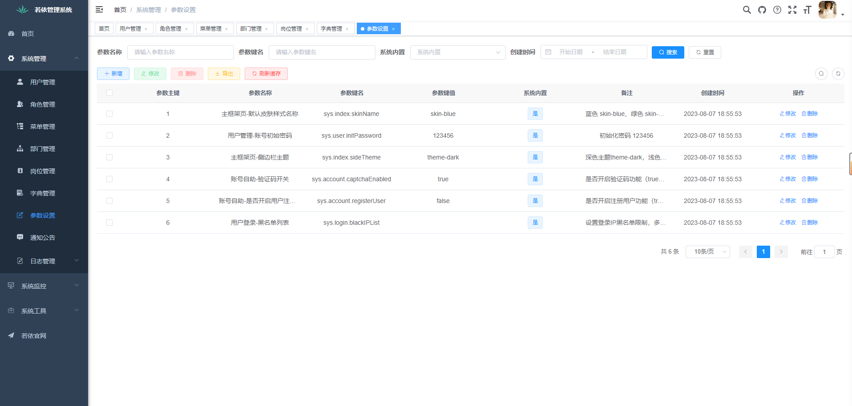Image resolution: width=852 pixels, height=406 pixels.
Task: Click the 字典管理 book icon
Action: (20, 193)
